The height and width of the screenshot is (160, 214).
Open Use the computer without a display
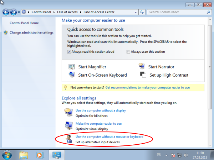tap(101, 110)
